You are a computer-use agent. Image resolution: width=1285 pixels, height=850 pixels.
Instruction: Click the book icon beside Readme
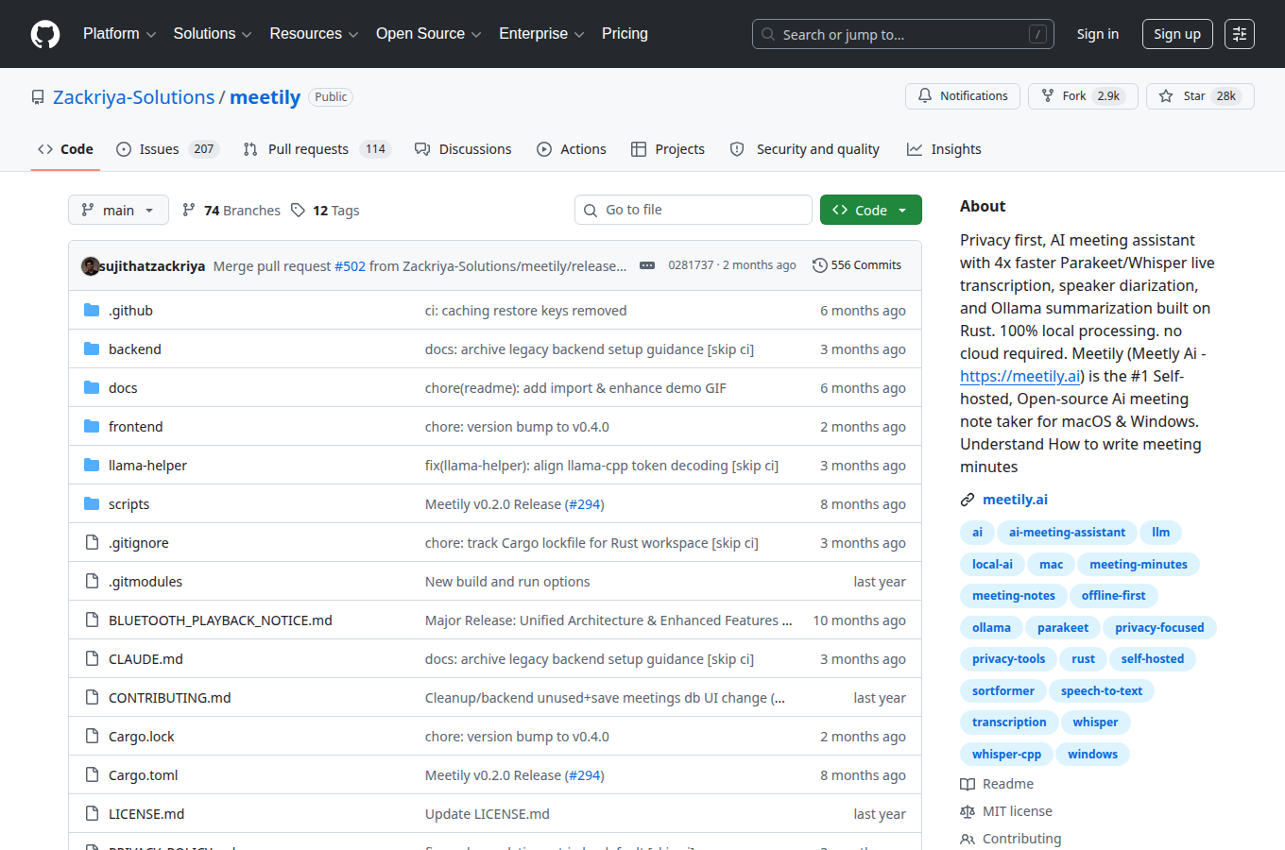coord(968,784)
